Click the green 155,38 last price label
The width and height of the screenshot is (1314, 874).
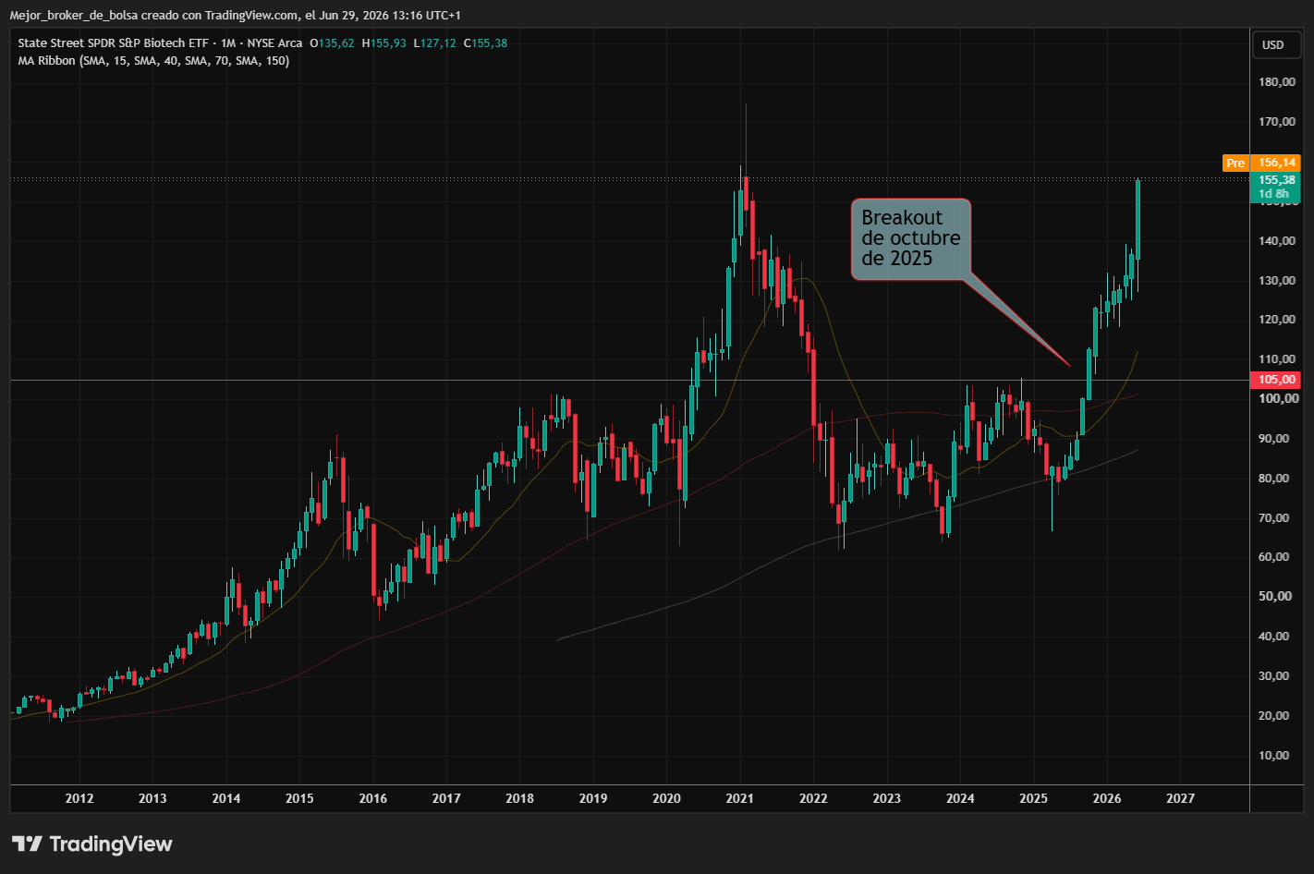1275,180
